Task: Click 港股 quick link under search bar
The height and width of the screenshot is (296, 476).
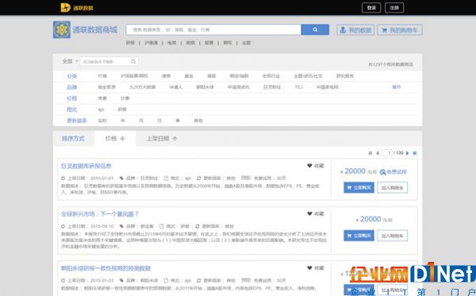Action: pos(190,43)
